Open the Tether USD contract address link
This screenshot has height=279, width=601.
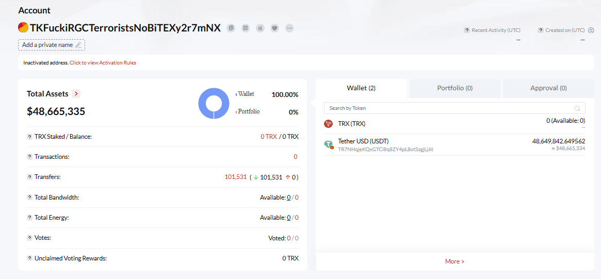(385, 149)
